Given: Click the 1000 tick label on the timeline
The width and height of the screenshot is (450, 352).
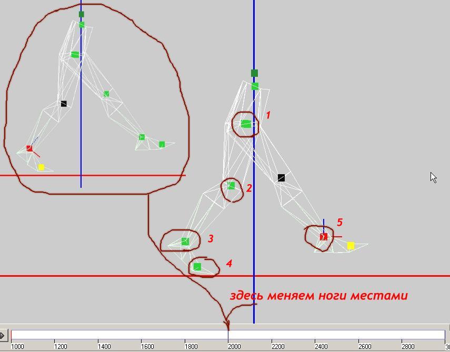Looking at the screenshot, I should click(17, 347).
